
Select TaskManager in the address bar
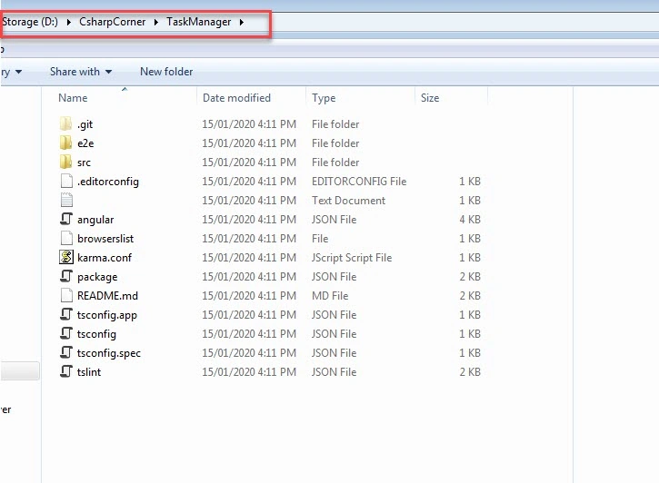point(198,22)
